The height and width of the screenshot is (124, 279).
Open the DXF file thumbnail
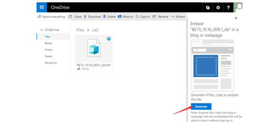[94, 48]
